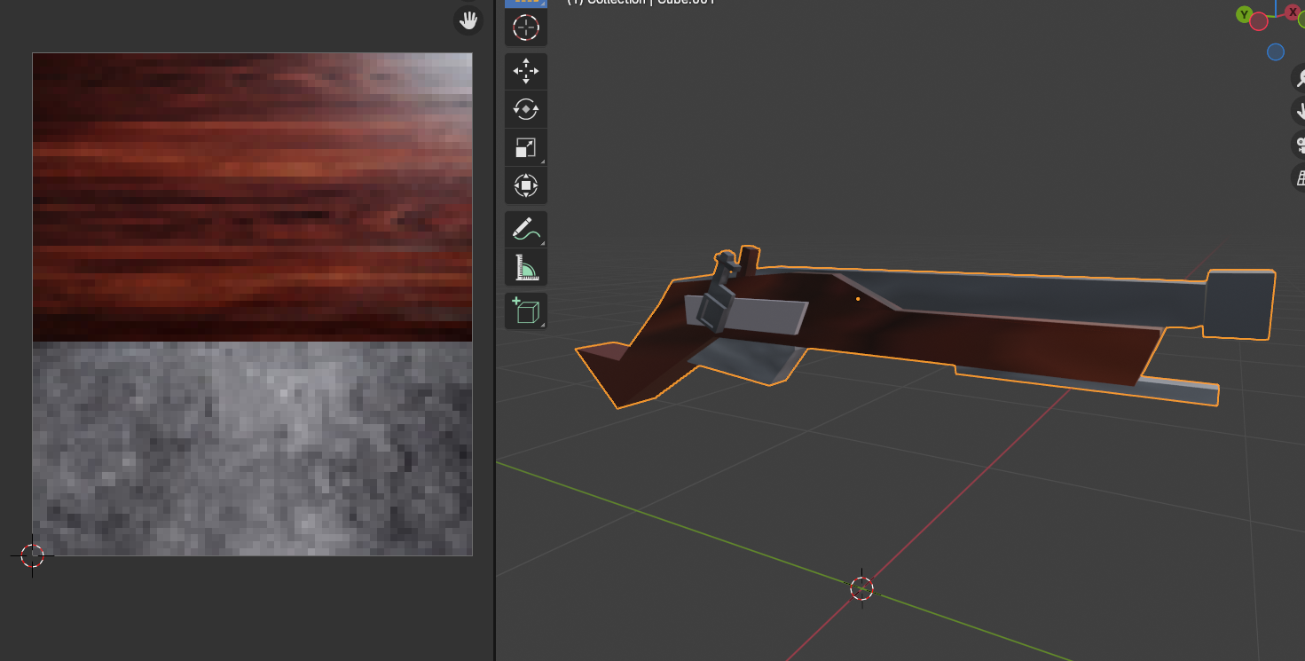
Task: Click the red X axis on navigation gizmo
Action: point(1293,12)
